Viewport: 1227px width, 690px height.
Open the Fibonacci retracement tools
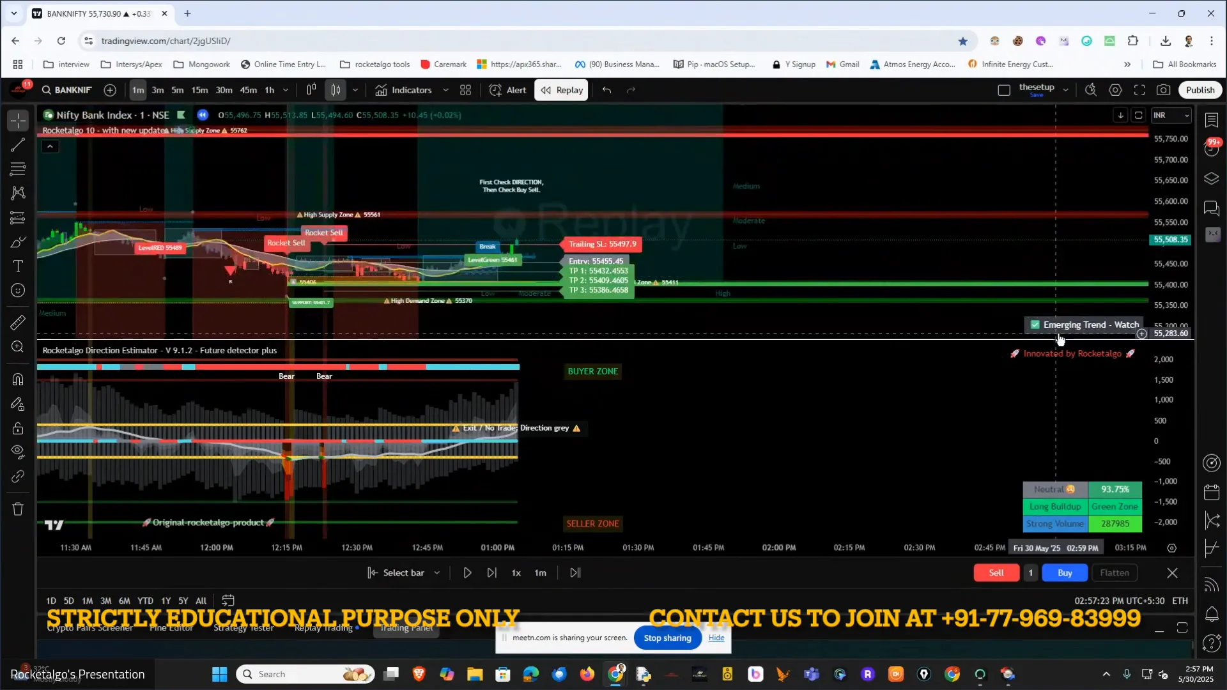[18, 169]
